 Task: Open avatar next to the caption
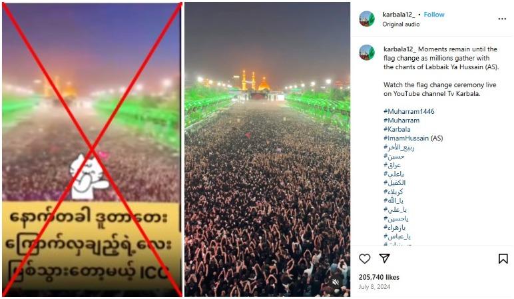[x=367, y=53]
